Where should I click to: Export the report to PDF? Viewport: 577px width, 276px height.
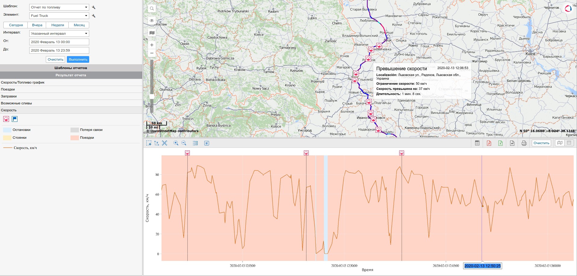click(489, 143)
